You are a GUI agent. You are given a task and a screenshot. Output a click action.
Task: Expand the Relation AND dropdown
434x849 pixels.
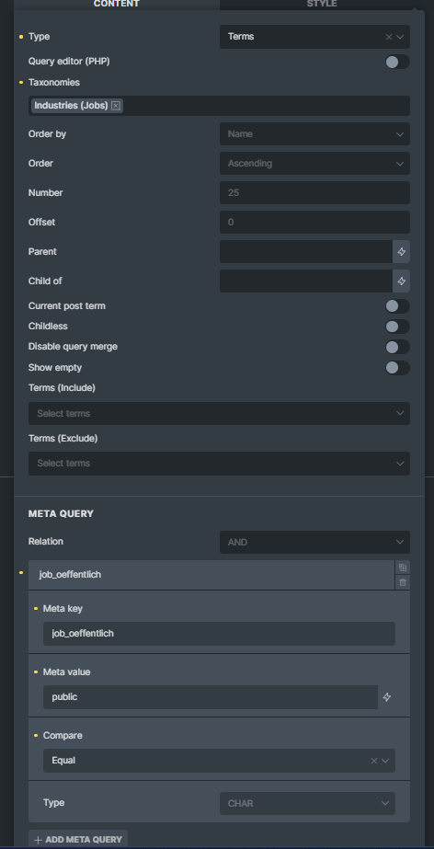tap(314, 542)
